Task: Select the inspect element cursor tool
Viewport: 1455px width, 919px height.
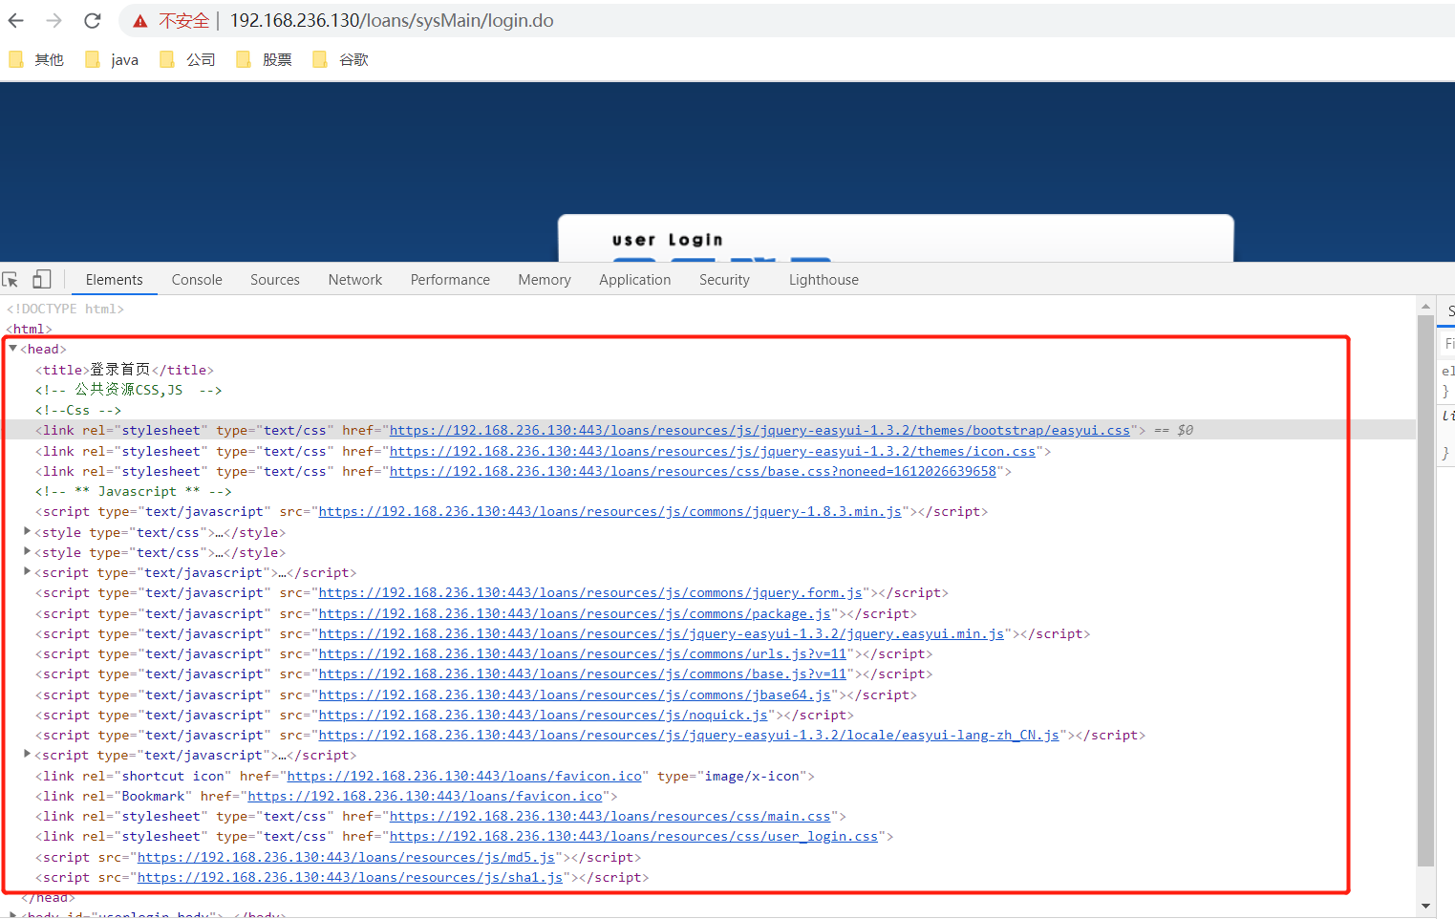Action: [10, 278]
